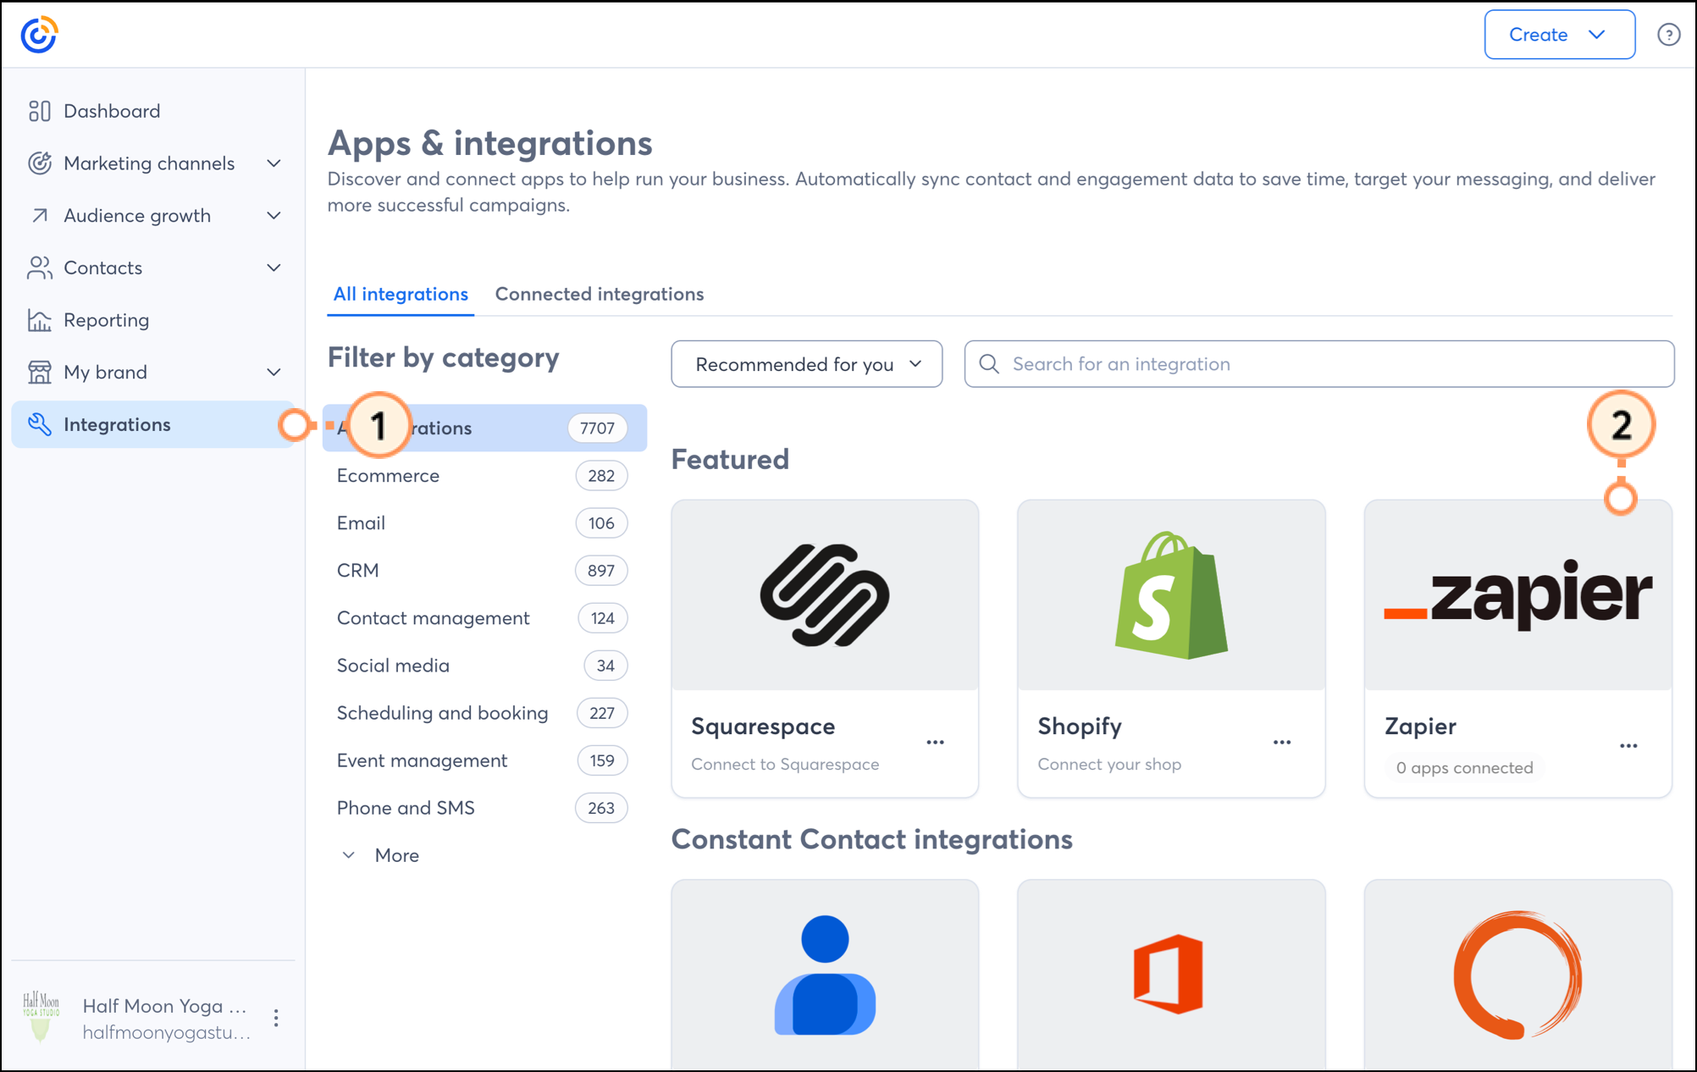This screenshot has width=1697, height=1072.
Task: Click the 897 CRM count badge
Action: click(601, 571)
